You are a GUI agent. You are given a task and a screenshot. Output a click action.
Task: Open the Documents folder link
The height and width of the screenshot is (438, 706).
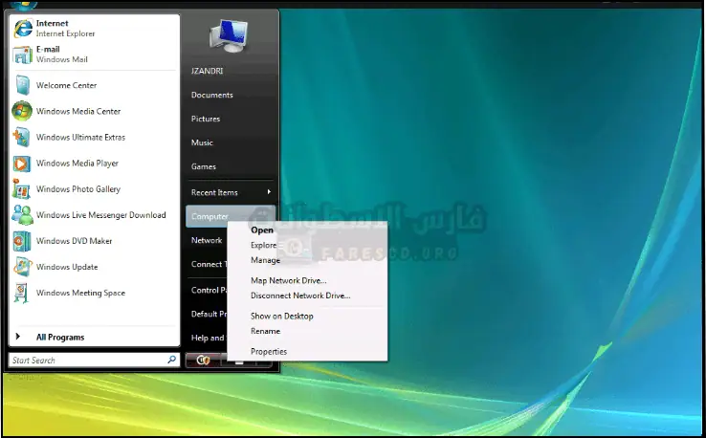[x=212, y=95]
